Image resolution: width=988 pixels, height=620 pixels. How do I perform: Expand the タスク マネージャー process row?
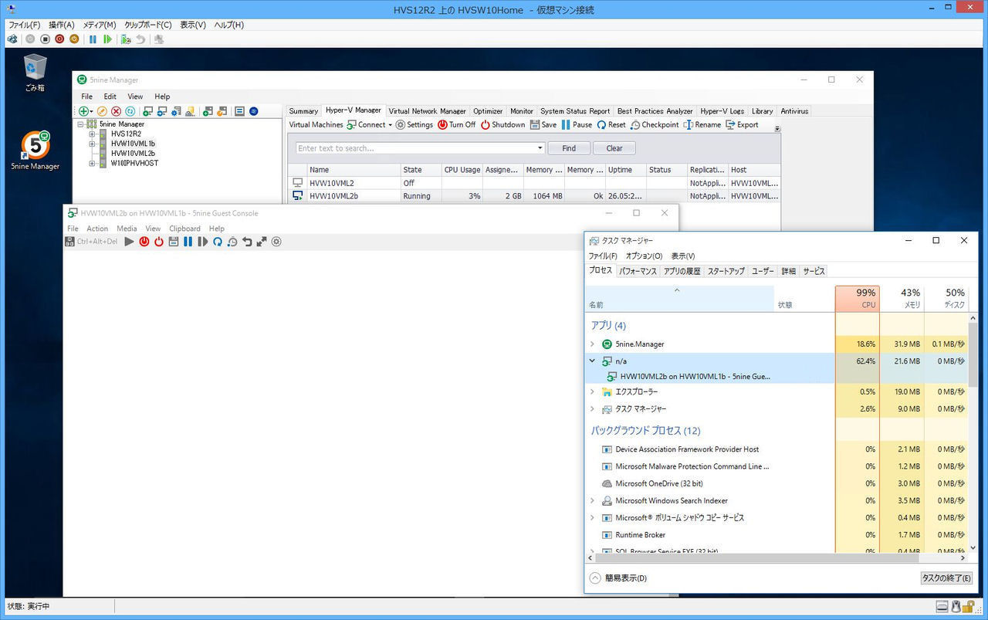coord(592,409)
